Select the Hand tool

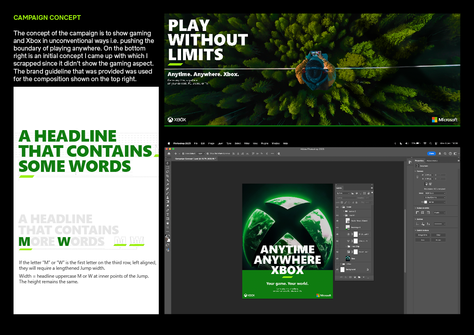point(168,223)
